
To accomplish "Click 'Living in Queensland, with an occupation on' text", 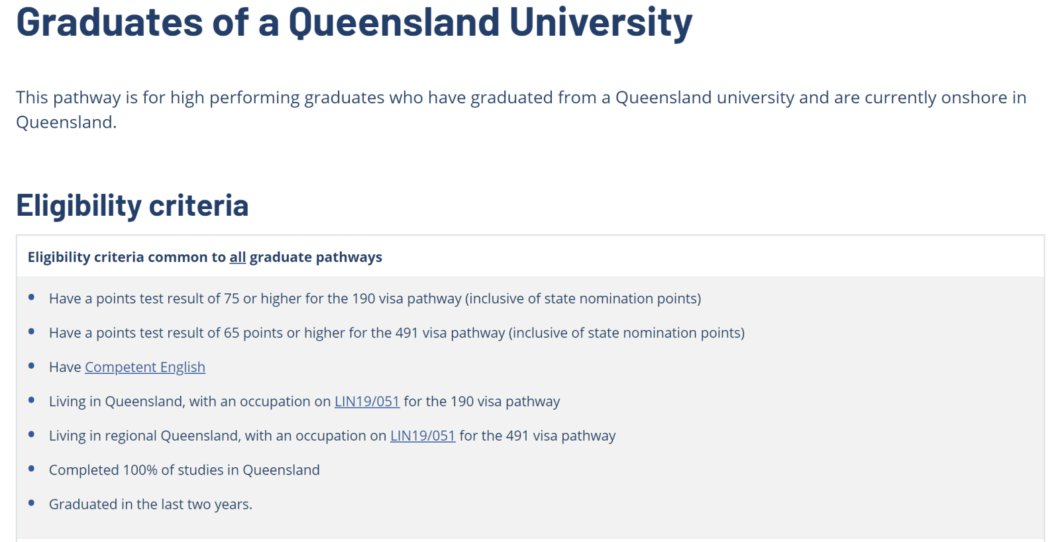I will coord(189,402).
